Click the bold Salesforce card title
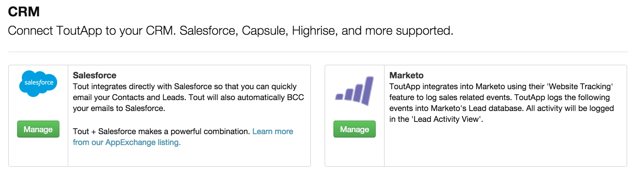 pyautogui.click(x=94, y=75)
